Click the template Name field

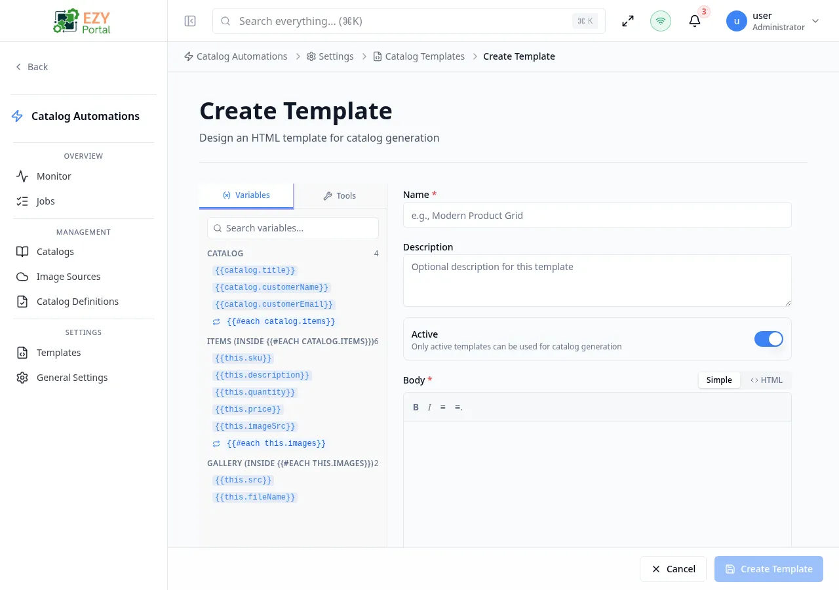(597, 215)
